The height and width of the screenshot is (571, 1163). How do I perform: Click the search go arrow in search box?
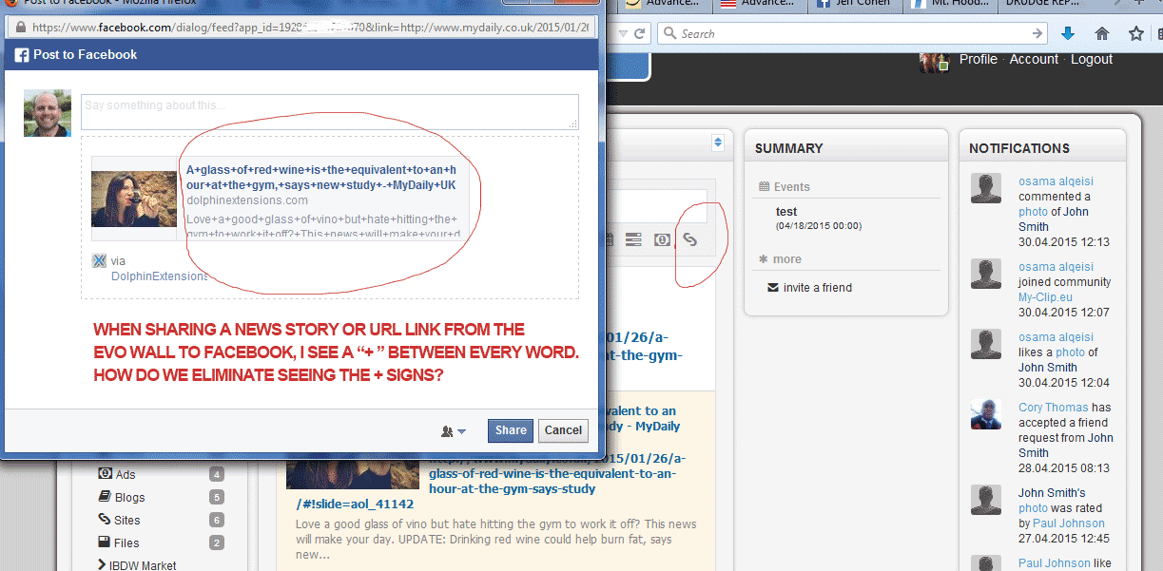coord(1037,33)
